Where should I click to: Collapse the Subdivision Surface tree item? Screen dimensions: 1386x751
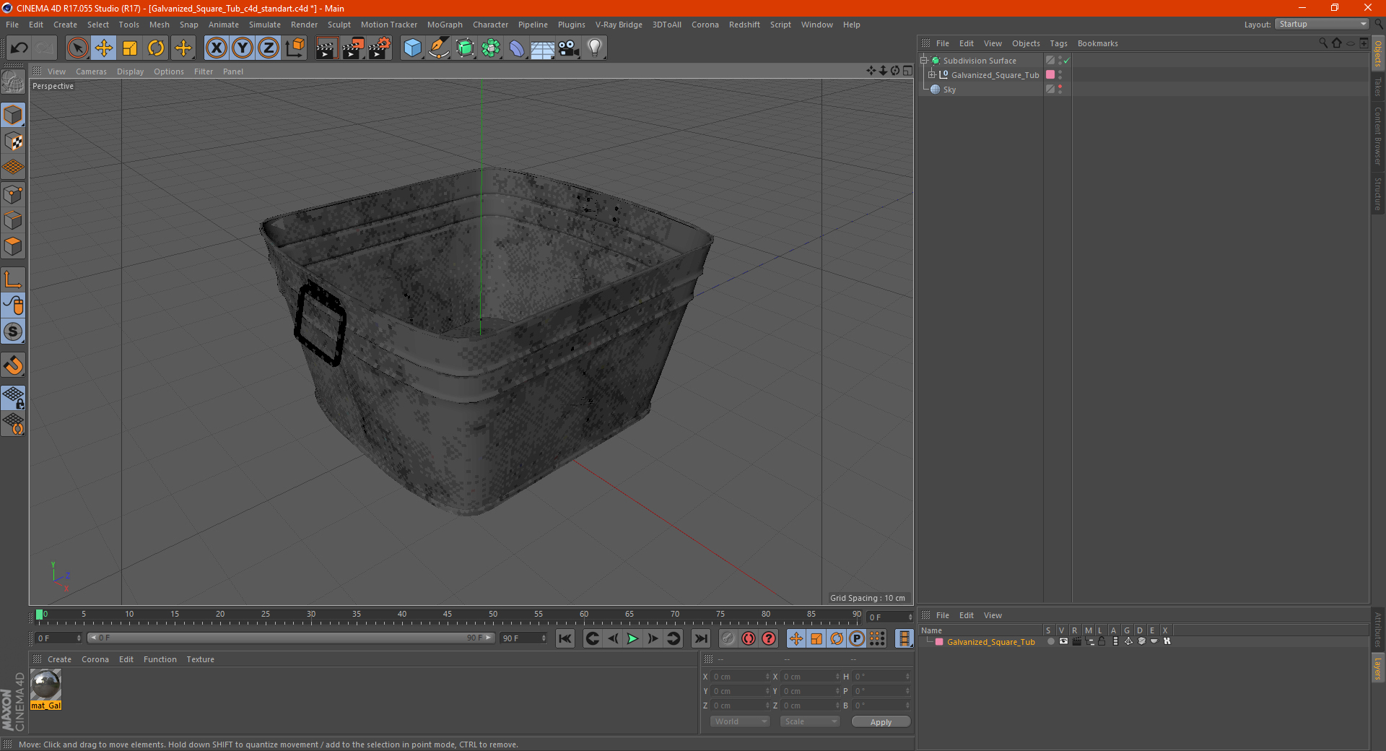pyautogui.click(x=924, y=61)
